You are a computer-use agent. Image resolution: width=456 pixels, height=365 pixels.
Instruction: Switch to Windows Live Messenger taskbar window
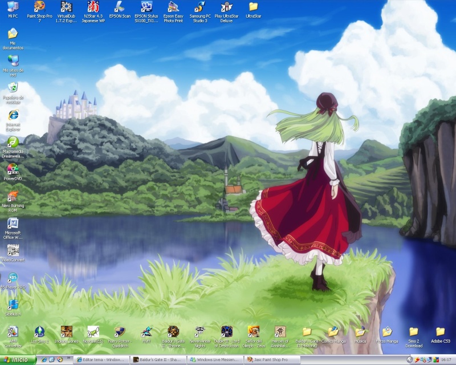tap(215, 360)
